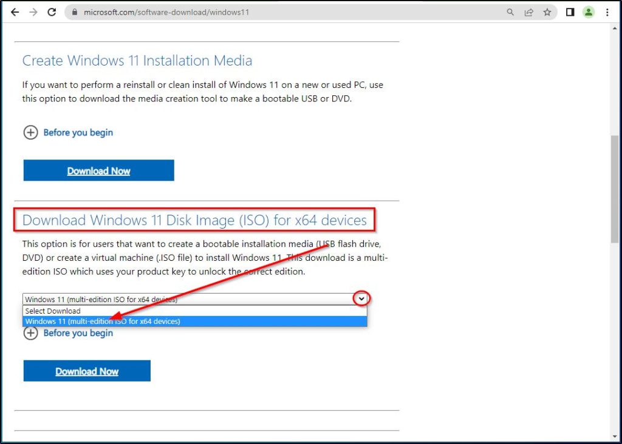Open the Chrome three-dot menu
Viewport: 622px width, 444px height.
(607, 12)
